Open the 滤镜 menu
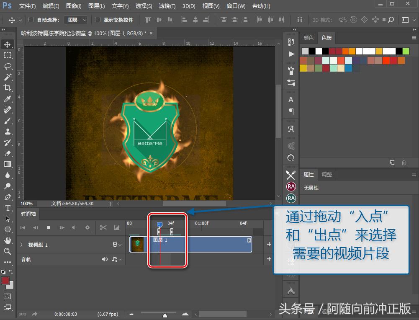The height and width of the screenshot is (320, 419). 167,6
